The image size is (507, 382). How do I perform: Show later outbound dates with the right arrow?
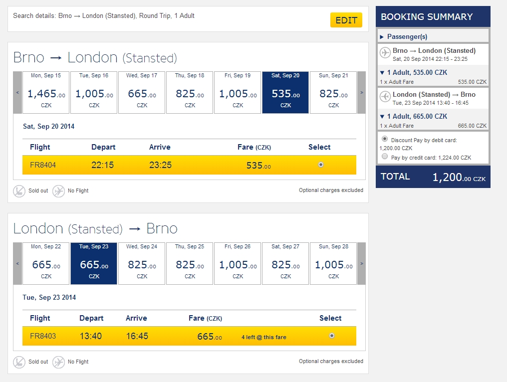pyautogui.click(x=361, y=92)
